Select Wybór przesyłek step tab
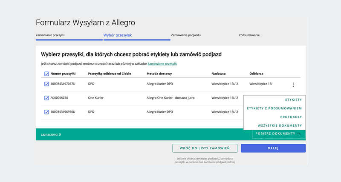Screen dimensions: 341x182 (118, 35)
